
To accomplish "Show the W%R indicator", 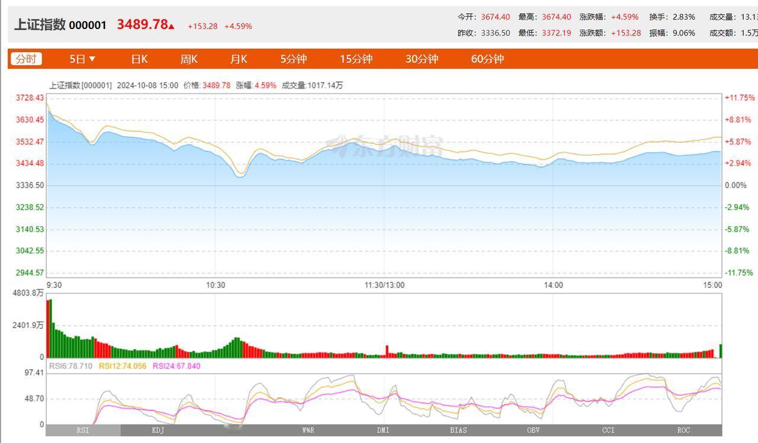I will pyautogui.click(x=308, y=431).
